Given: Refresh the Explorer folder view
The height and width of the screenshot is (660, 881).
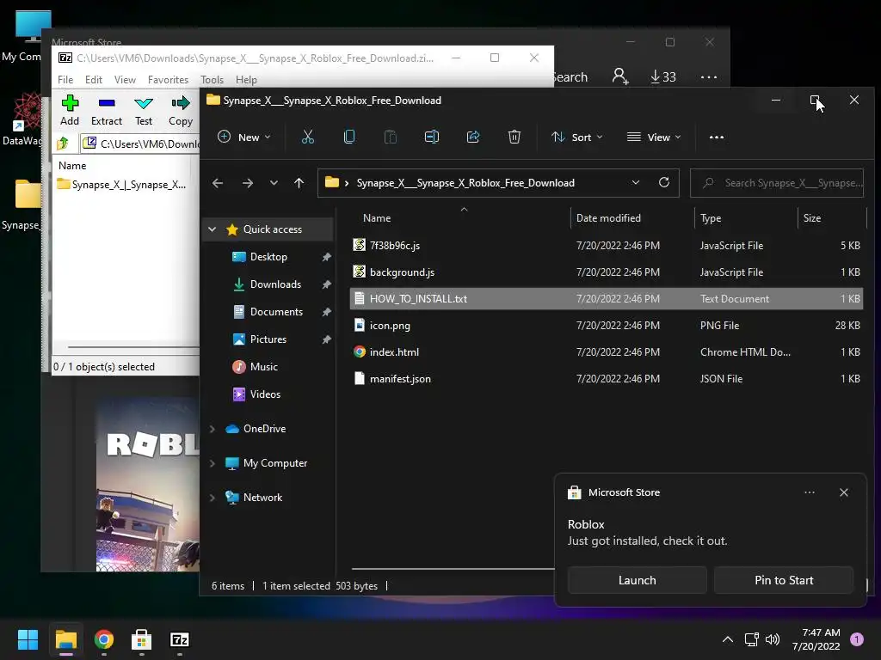Looking at the screenshot, I should point(664,182).
